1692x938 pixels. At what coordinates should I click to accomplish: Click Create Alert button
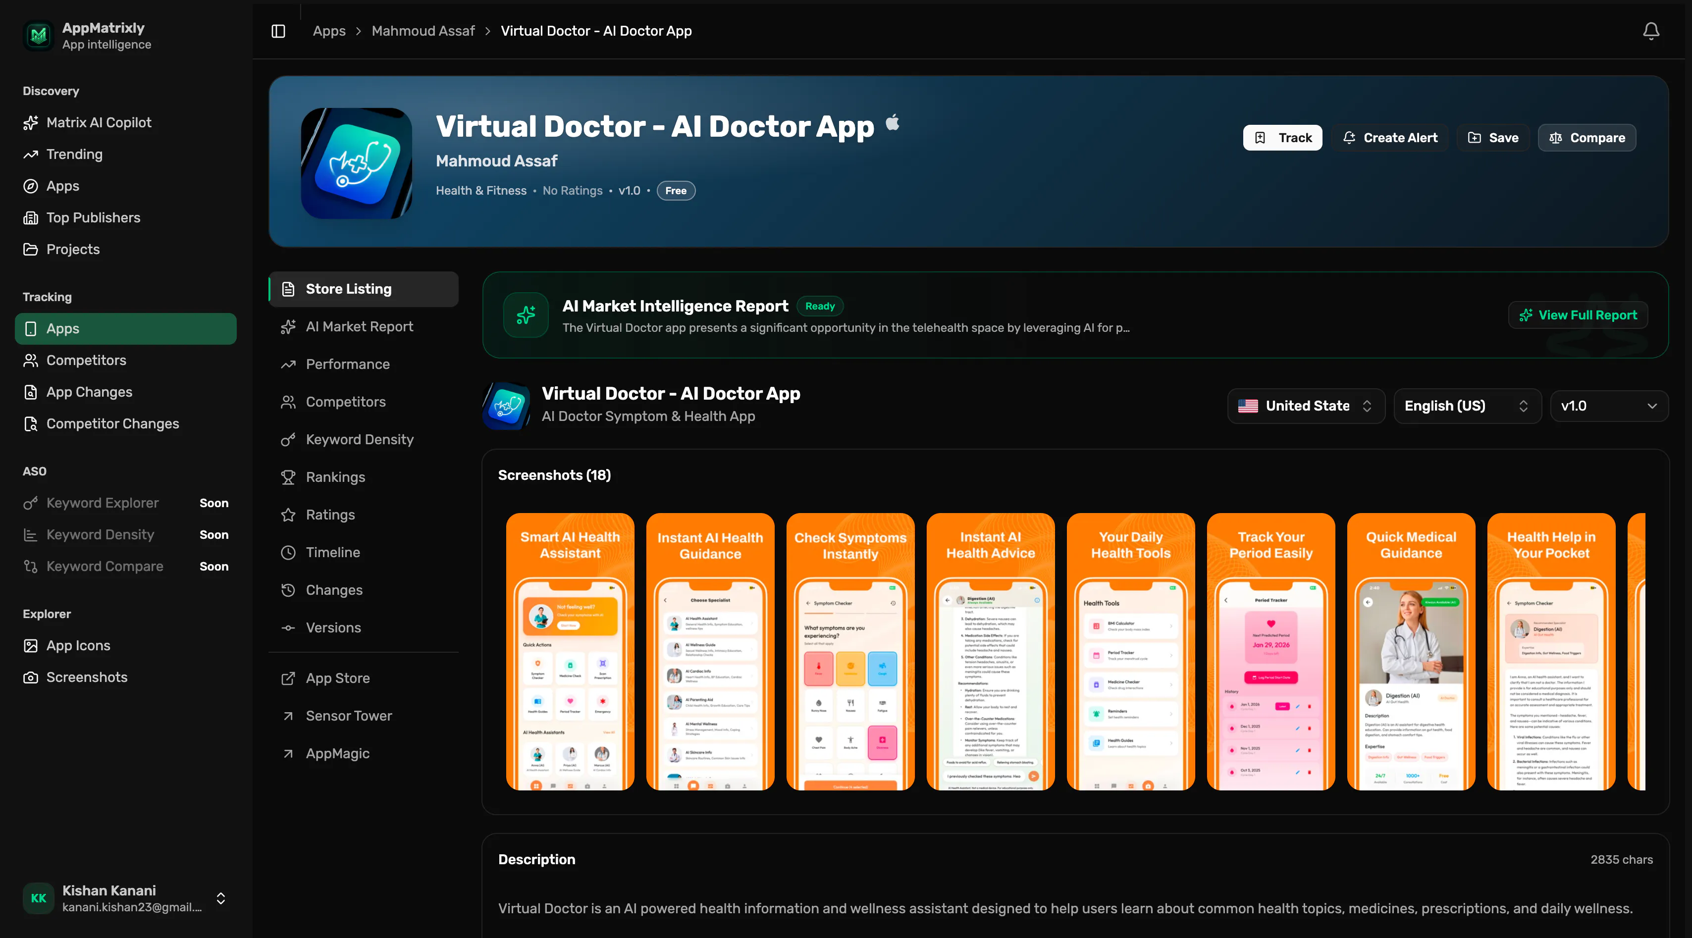(1390, 137)
